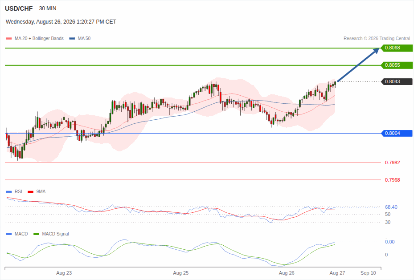The width and height of the screenshot is (414, 280).
Task: Click the Aug 26 date axis label
Action: pos(287,273)
